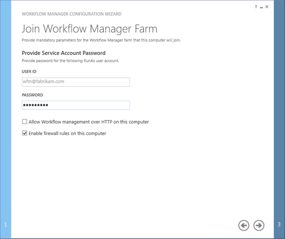Click the 'Join Workflow Manager Farm' heading
Screen dimensions: 285x239
tap(89, 29)
